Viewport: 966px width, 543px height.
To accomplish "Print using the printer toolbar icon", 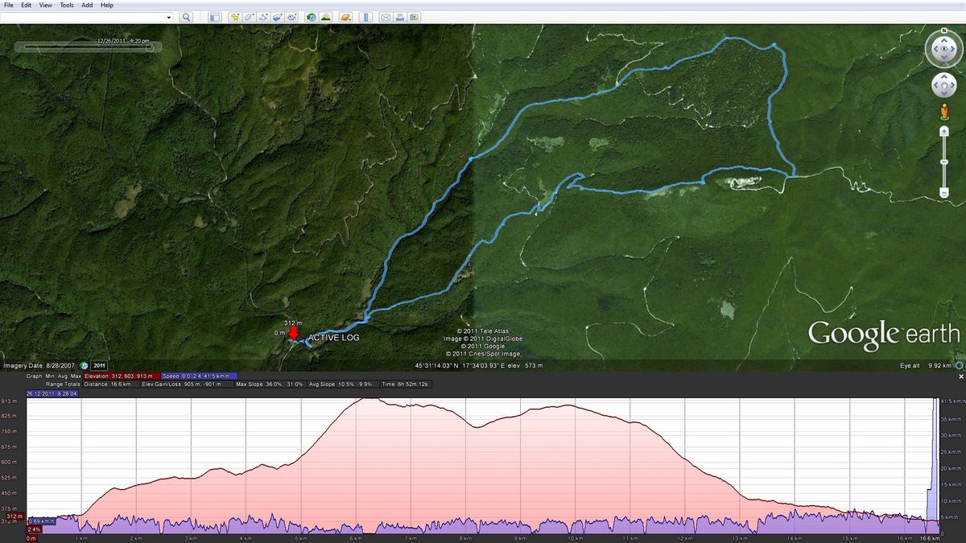I will pos(400,16).
